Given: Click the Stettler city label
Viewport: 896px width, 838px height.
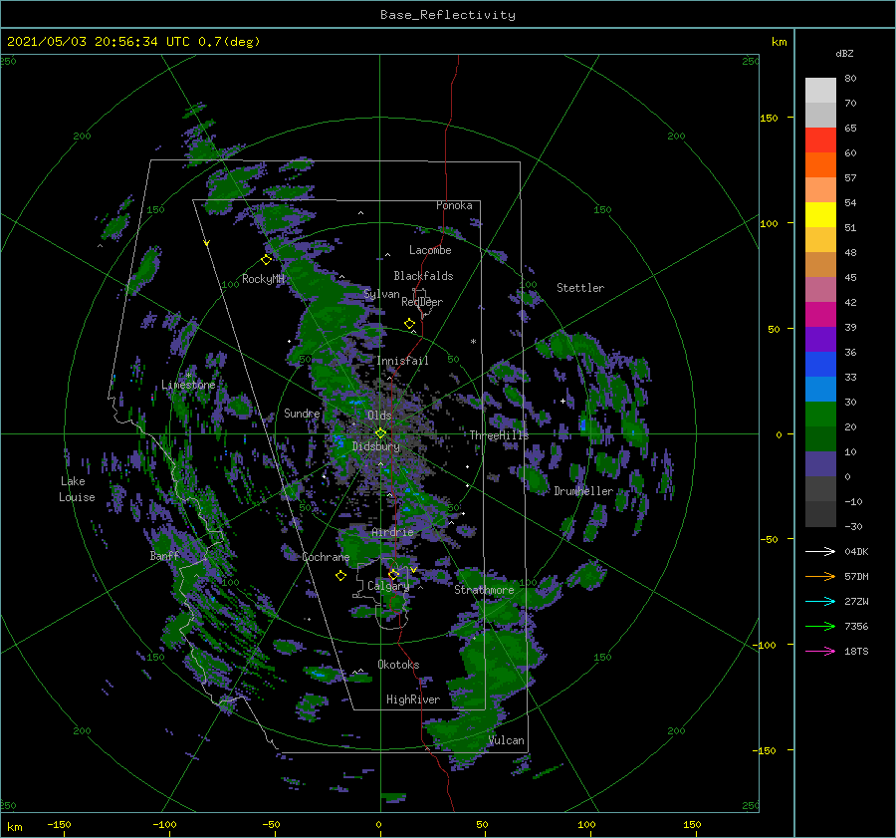Looking at the screenshot, I should pos(580,288).
